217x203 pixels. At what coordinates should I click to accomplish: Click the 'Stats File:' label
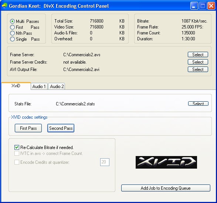(x=23, y=104)
